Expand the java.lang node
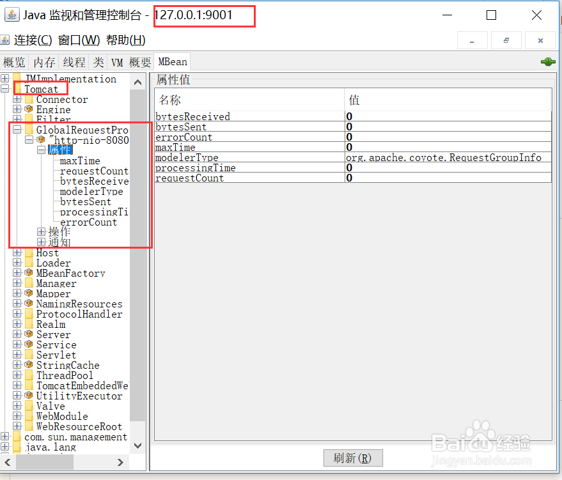Image resolution: width=562 pixels, height=480 pixels. [5, 447]
